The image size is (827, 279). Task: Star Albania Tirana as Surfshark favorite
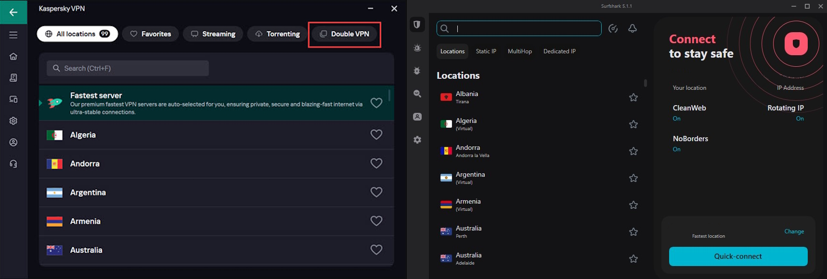click(633, 97)
